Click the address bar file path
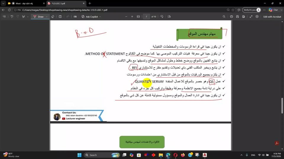This screenshot has width=284, height=159. pos(65,10)
